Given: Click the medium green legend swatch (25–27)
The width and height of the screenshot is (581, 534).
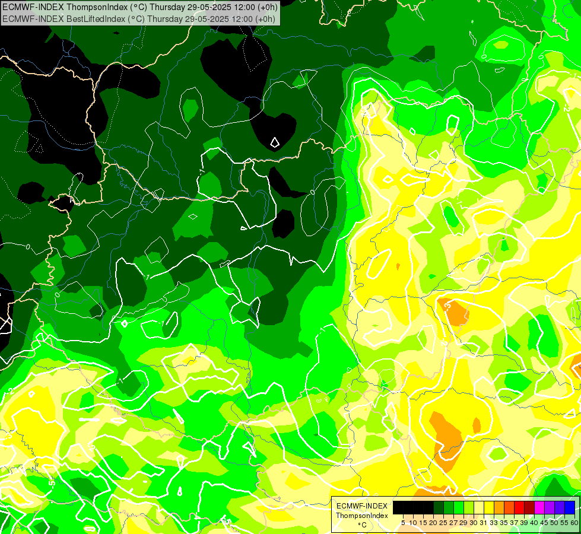Looking at the screenshot, I should pyautogui.click(x=449, y=507).
